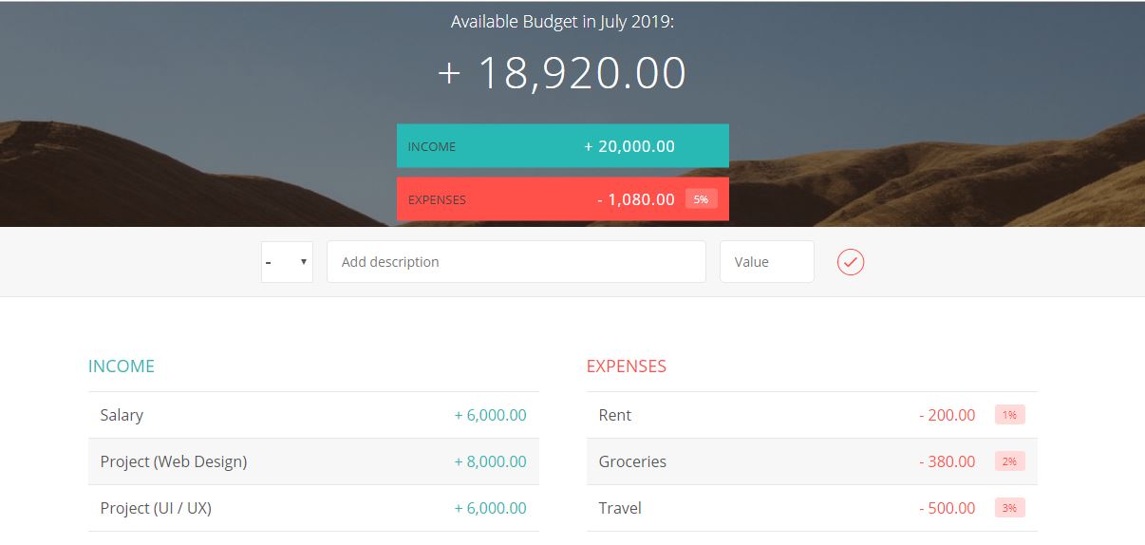Image resolution: width=1145 pixels, height=545 pixels.
Task: Click the 2% badge on Groceries
Action: 1009,461
